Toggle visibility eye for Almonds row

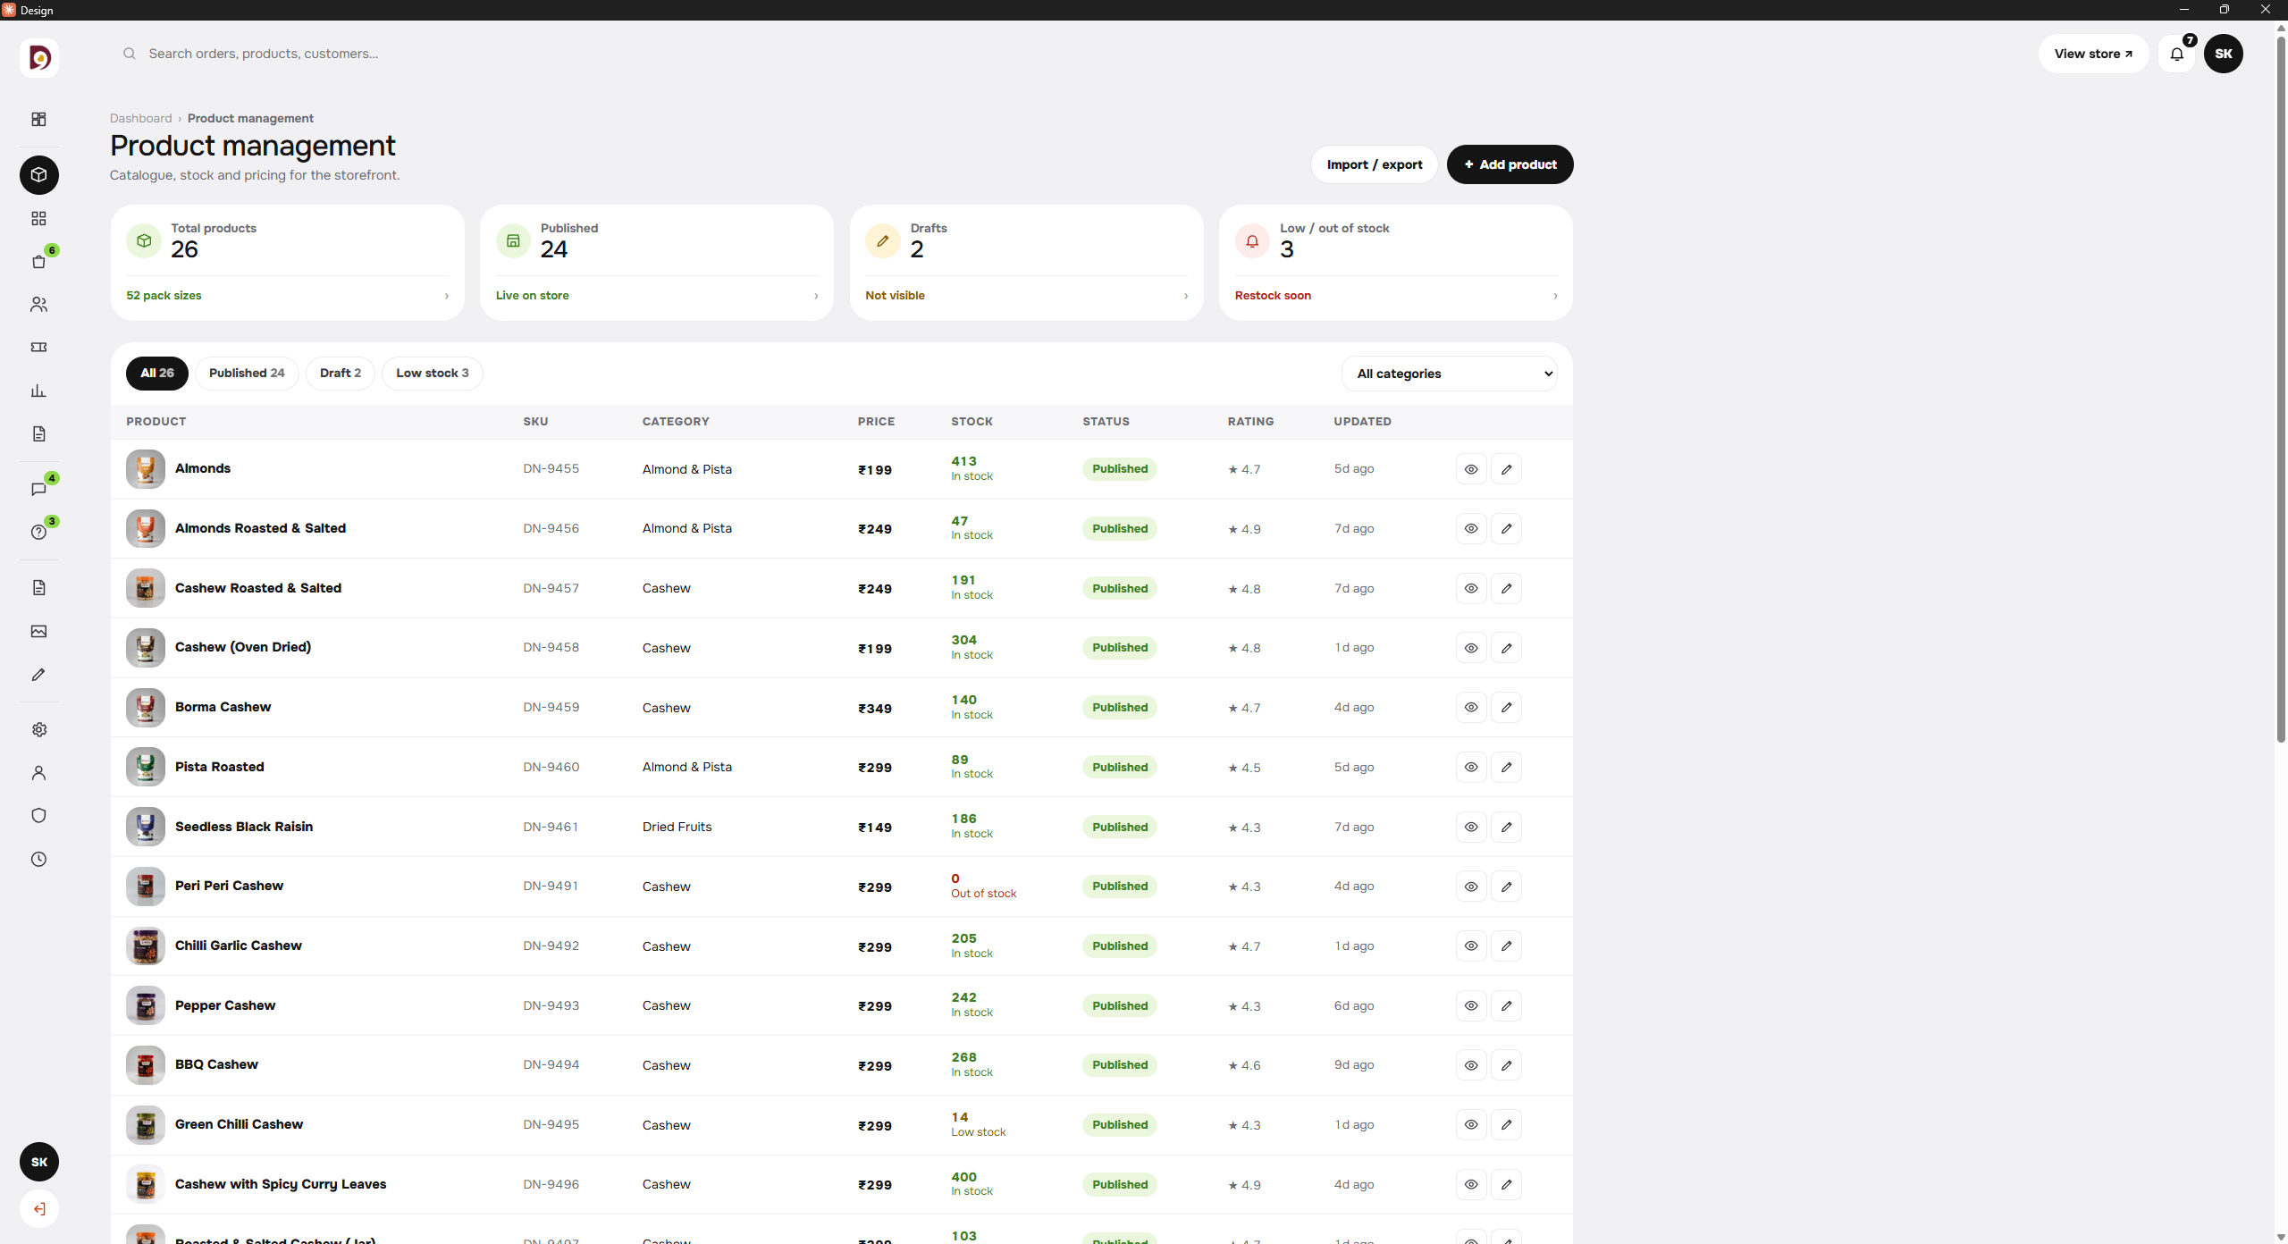coord(1471,469)
